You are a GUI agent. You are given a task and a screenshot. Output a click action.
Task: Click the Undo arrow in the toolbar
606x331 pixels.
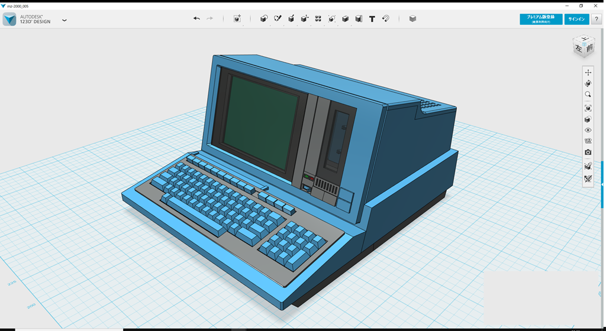(x=196, y=19)
